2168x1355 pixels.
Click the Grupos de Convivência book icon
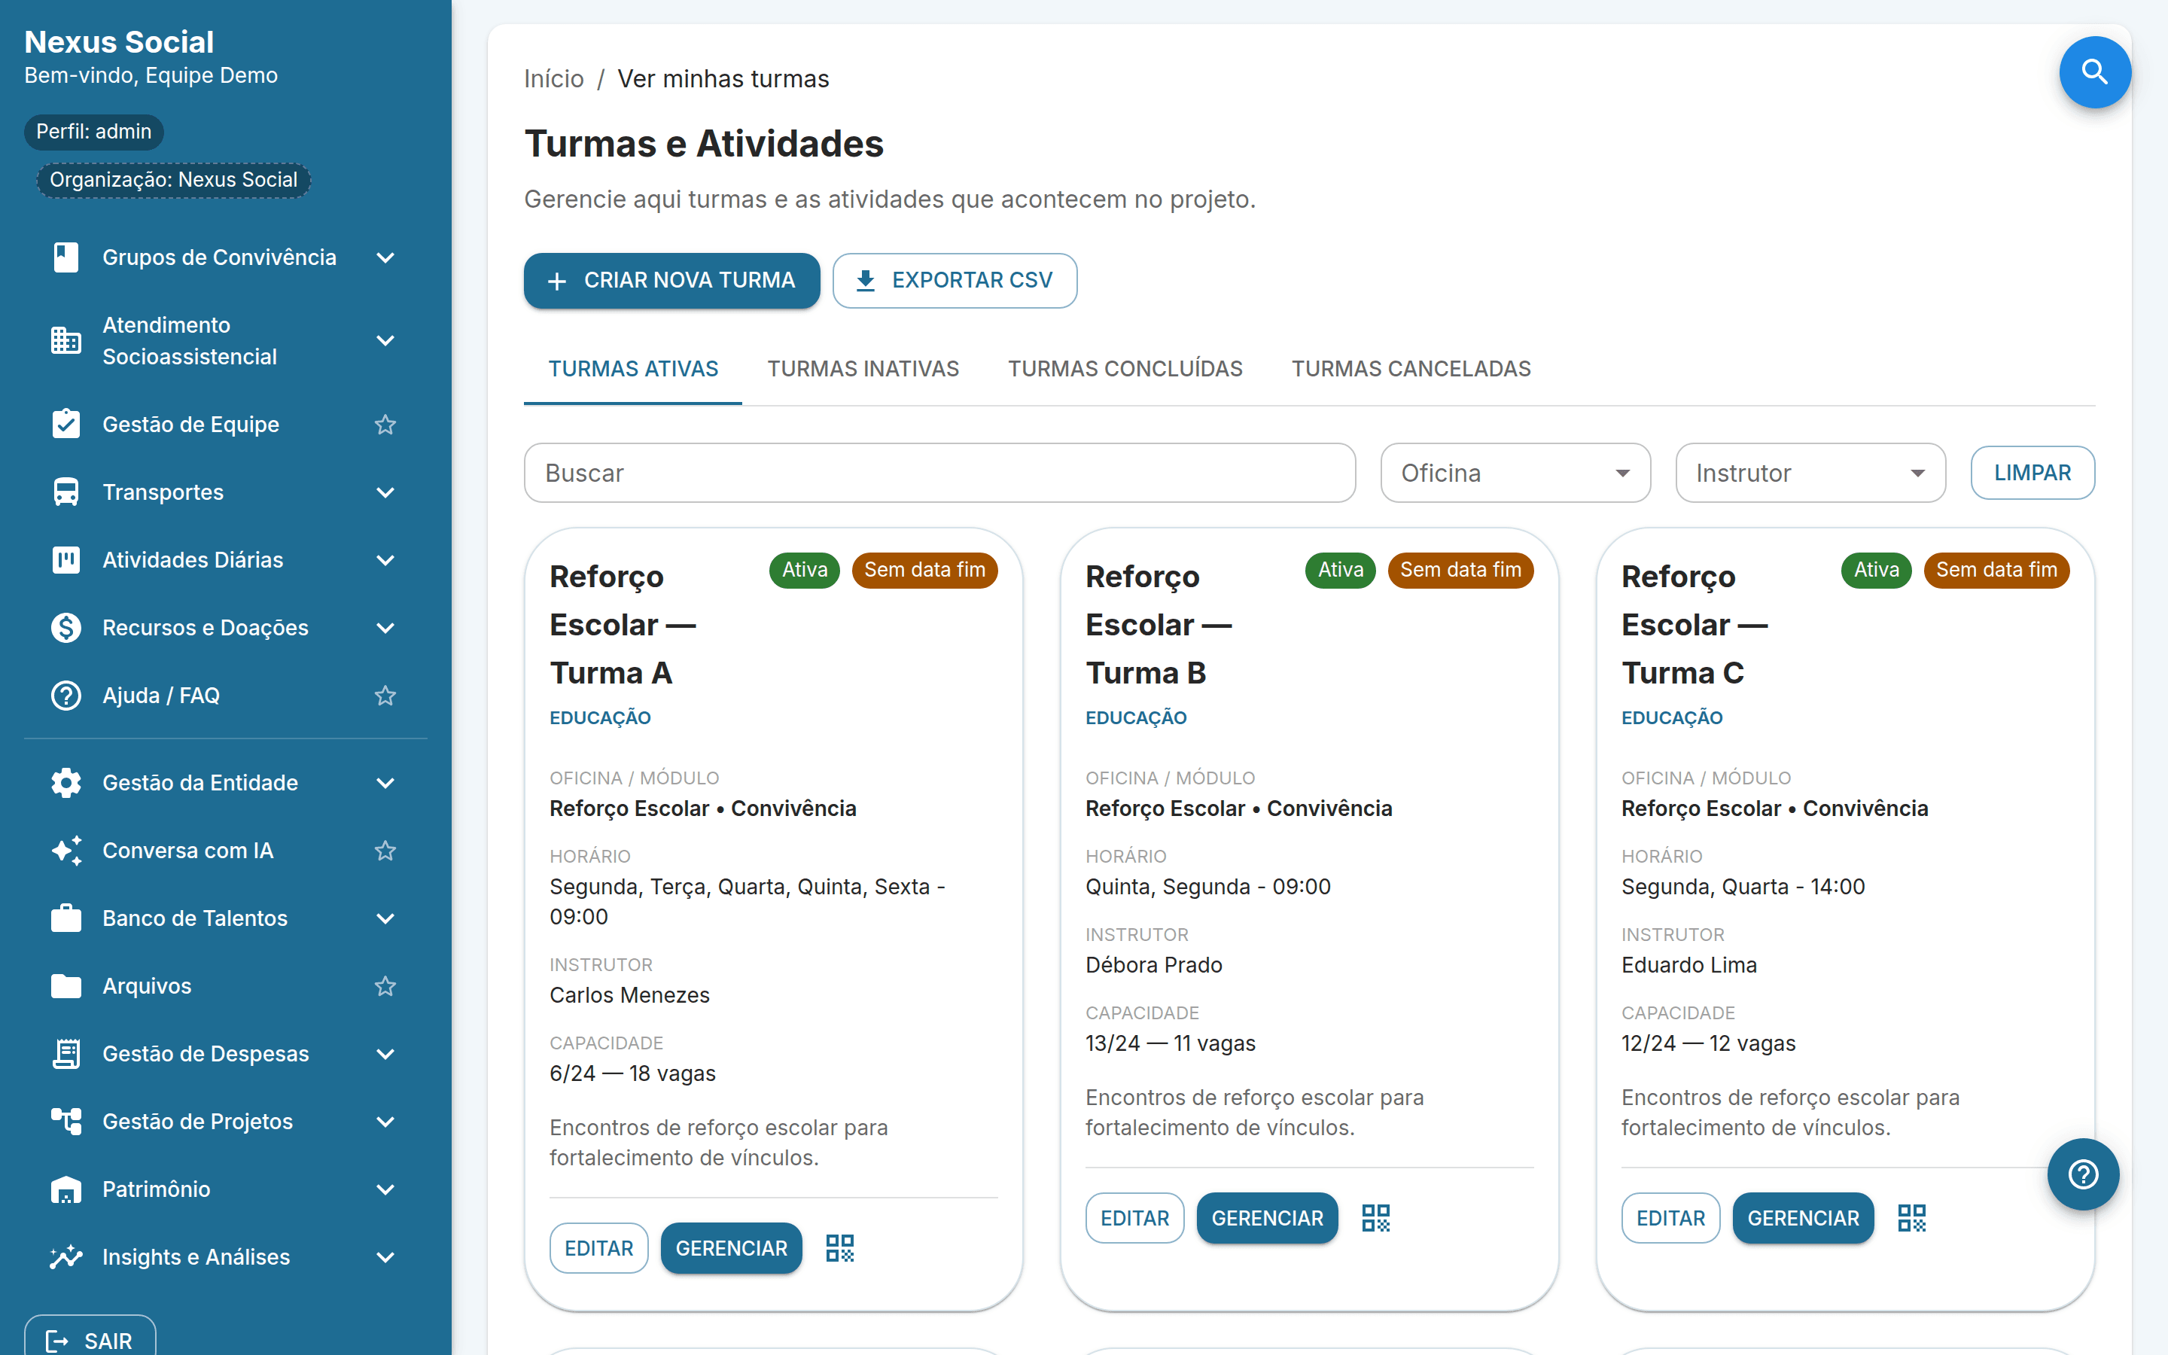tap(66, 257)
